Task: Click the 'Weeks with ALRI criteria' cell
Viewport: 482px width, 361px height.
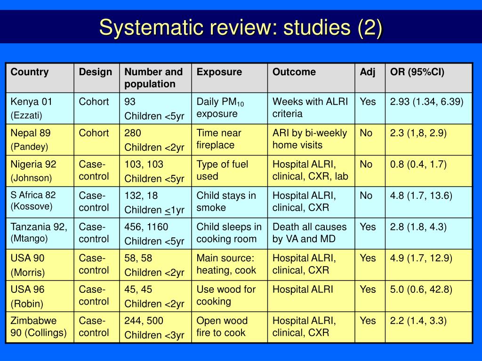Action: pyautogui.click(x=312, y=109)
